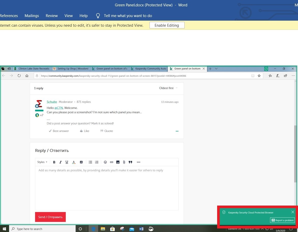298x232 pixels.
Task: Insert a bulleted list
Action: click(x=90, y=162)
